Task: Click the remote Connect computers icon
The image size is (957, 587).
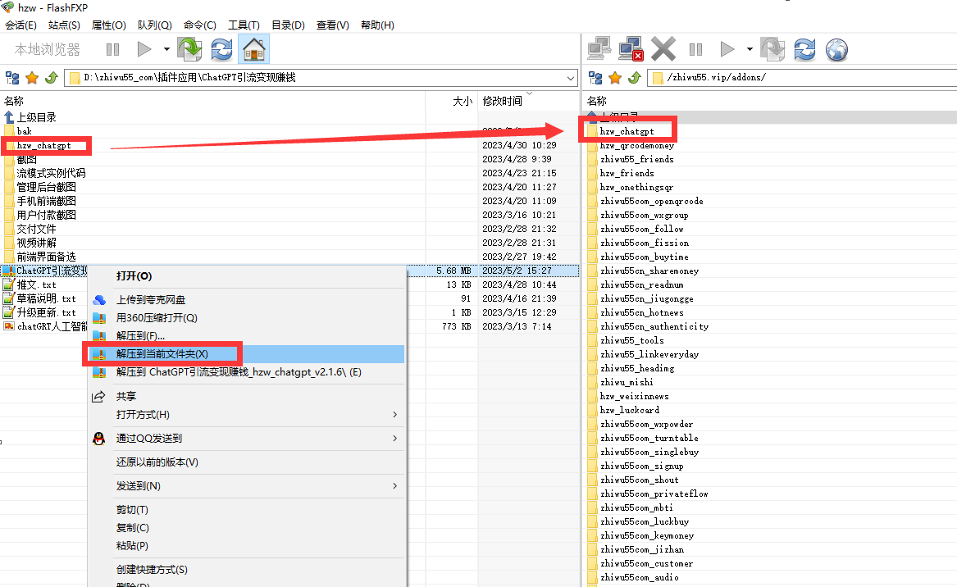Action: 599,50
